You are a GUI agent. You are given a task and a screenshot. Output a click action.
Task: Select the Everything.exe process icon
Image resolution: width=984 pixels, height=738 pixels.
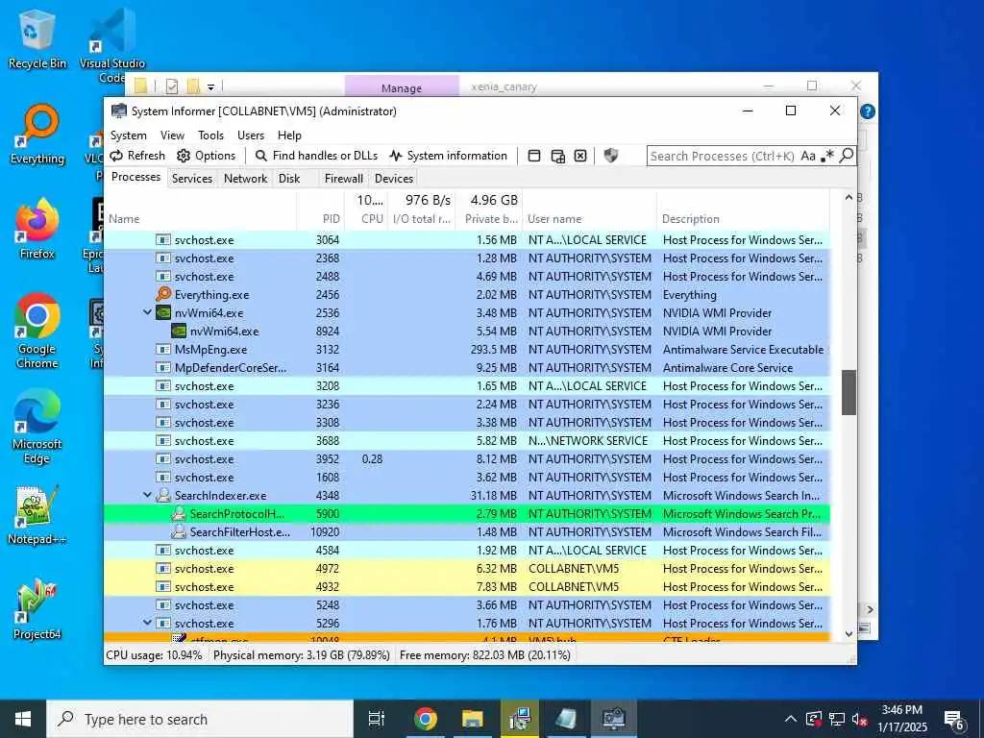point(163,294)
